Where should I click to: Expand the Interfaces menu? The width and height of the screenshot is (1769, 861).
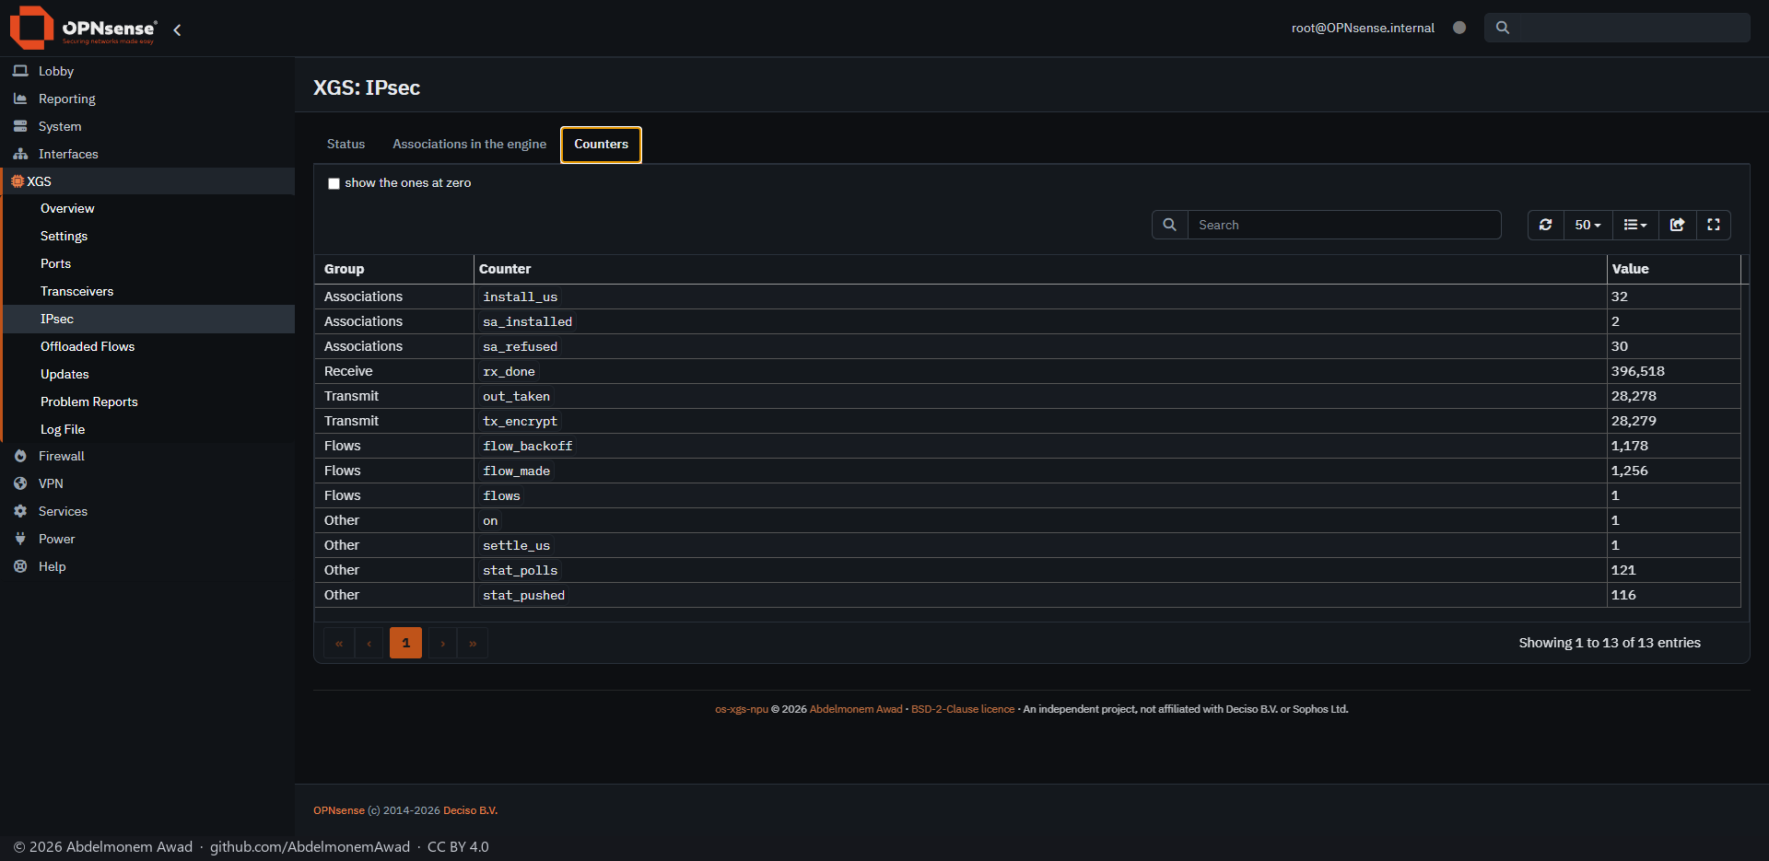click(147, 154)
